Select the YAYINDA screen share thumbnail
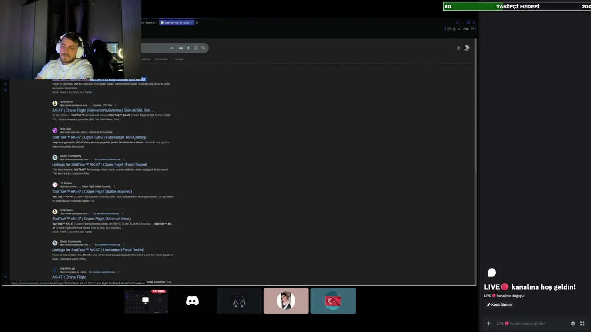Screen dimensions: 591x332 [146, 301]
